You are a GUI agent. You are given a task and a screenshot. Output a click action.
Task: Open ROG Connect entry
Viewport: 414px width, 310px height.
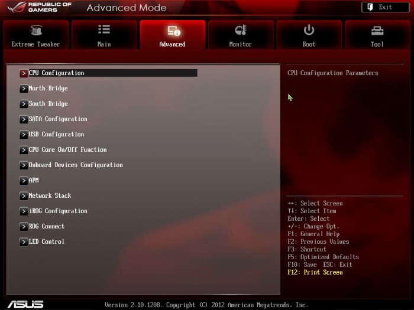pos(46,226)
